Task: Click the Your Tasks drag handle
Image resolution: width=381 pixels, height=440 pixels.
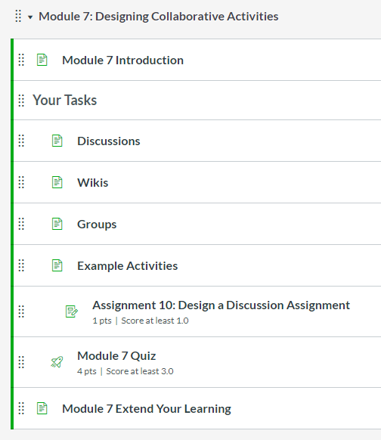Action: 21,101
